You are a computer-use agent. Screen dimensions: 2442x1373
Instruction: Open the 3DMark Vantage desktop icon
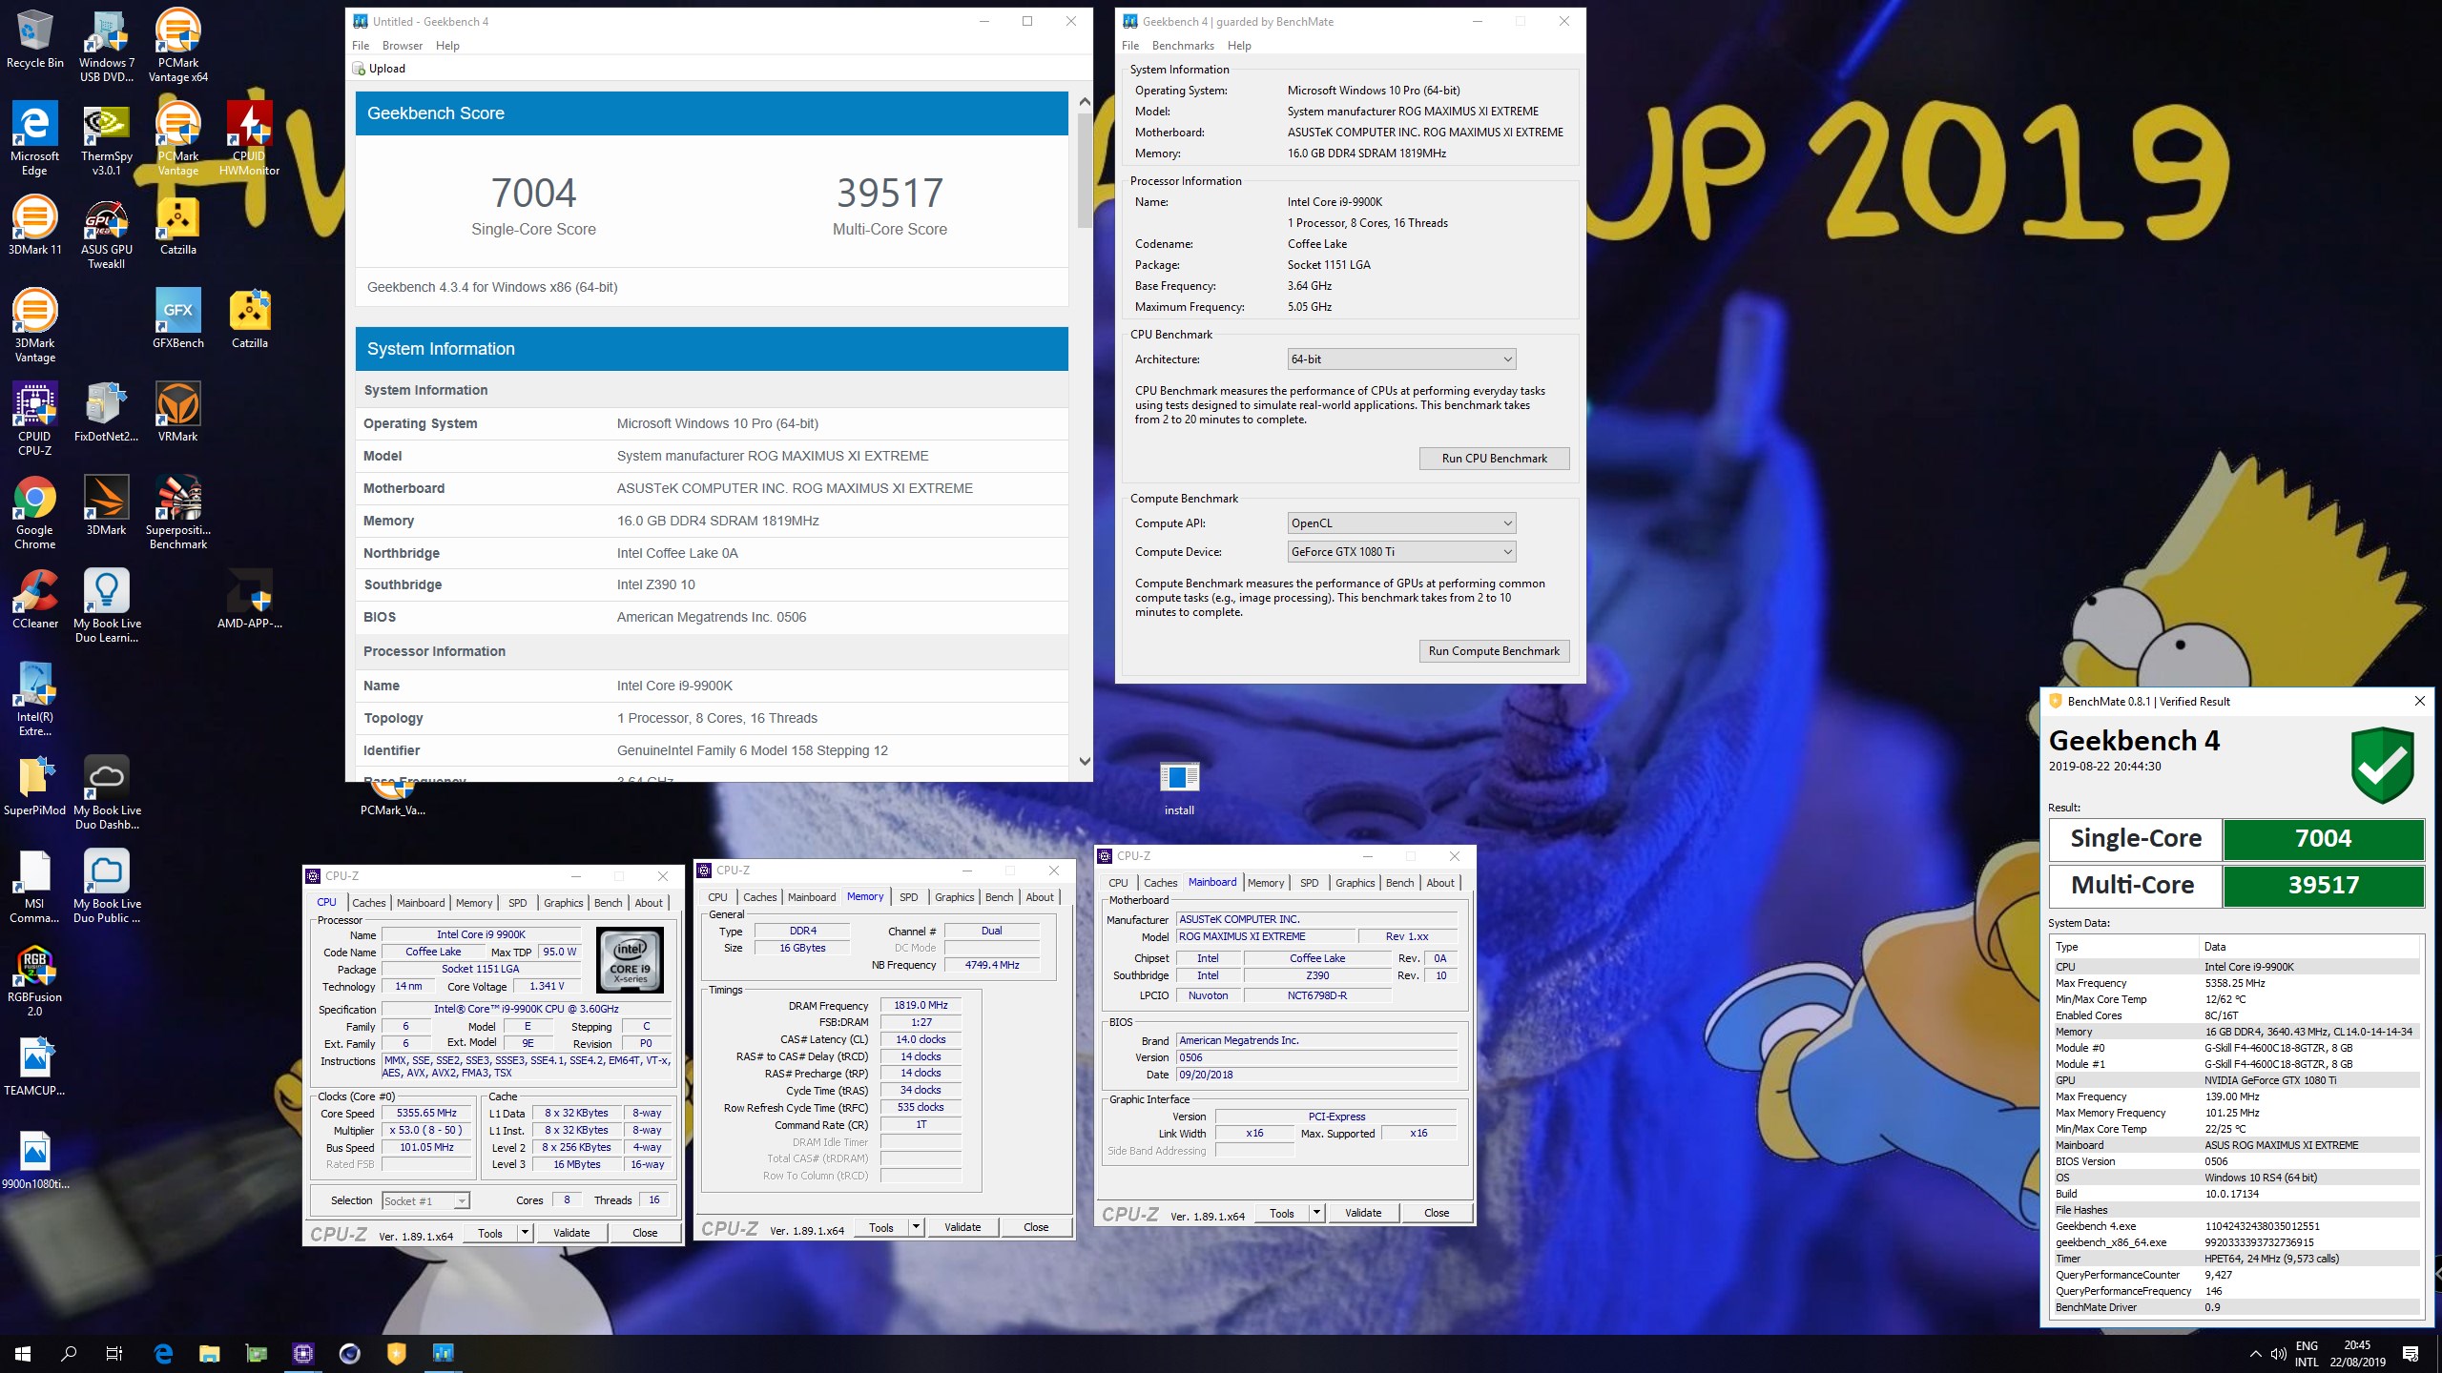coord(34,326)
